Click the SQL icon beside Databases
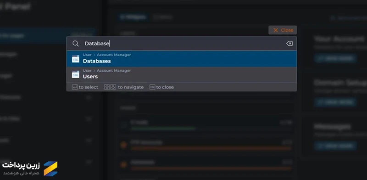Viewport: 367px width, 180px height. (76, 59)
